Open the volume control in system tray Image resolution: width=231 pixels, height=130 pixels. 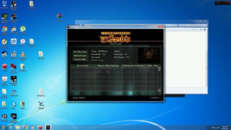point(219,127)
